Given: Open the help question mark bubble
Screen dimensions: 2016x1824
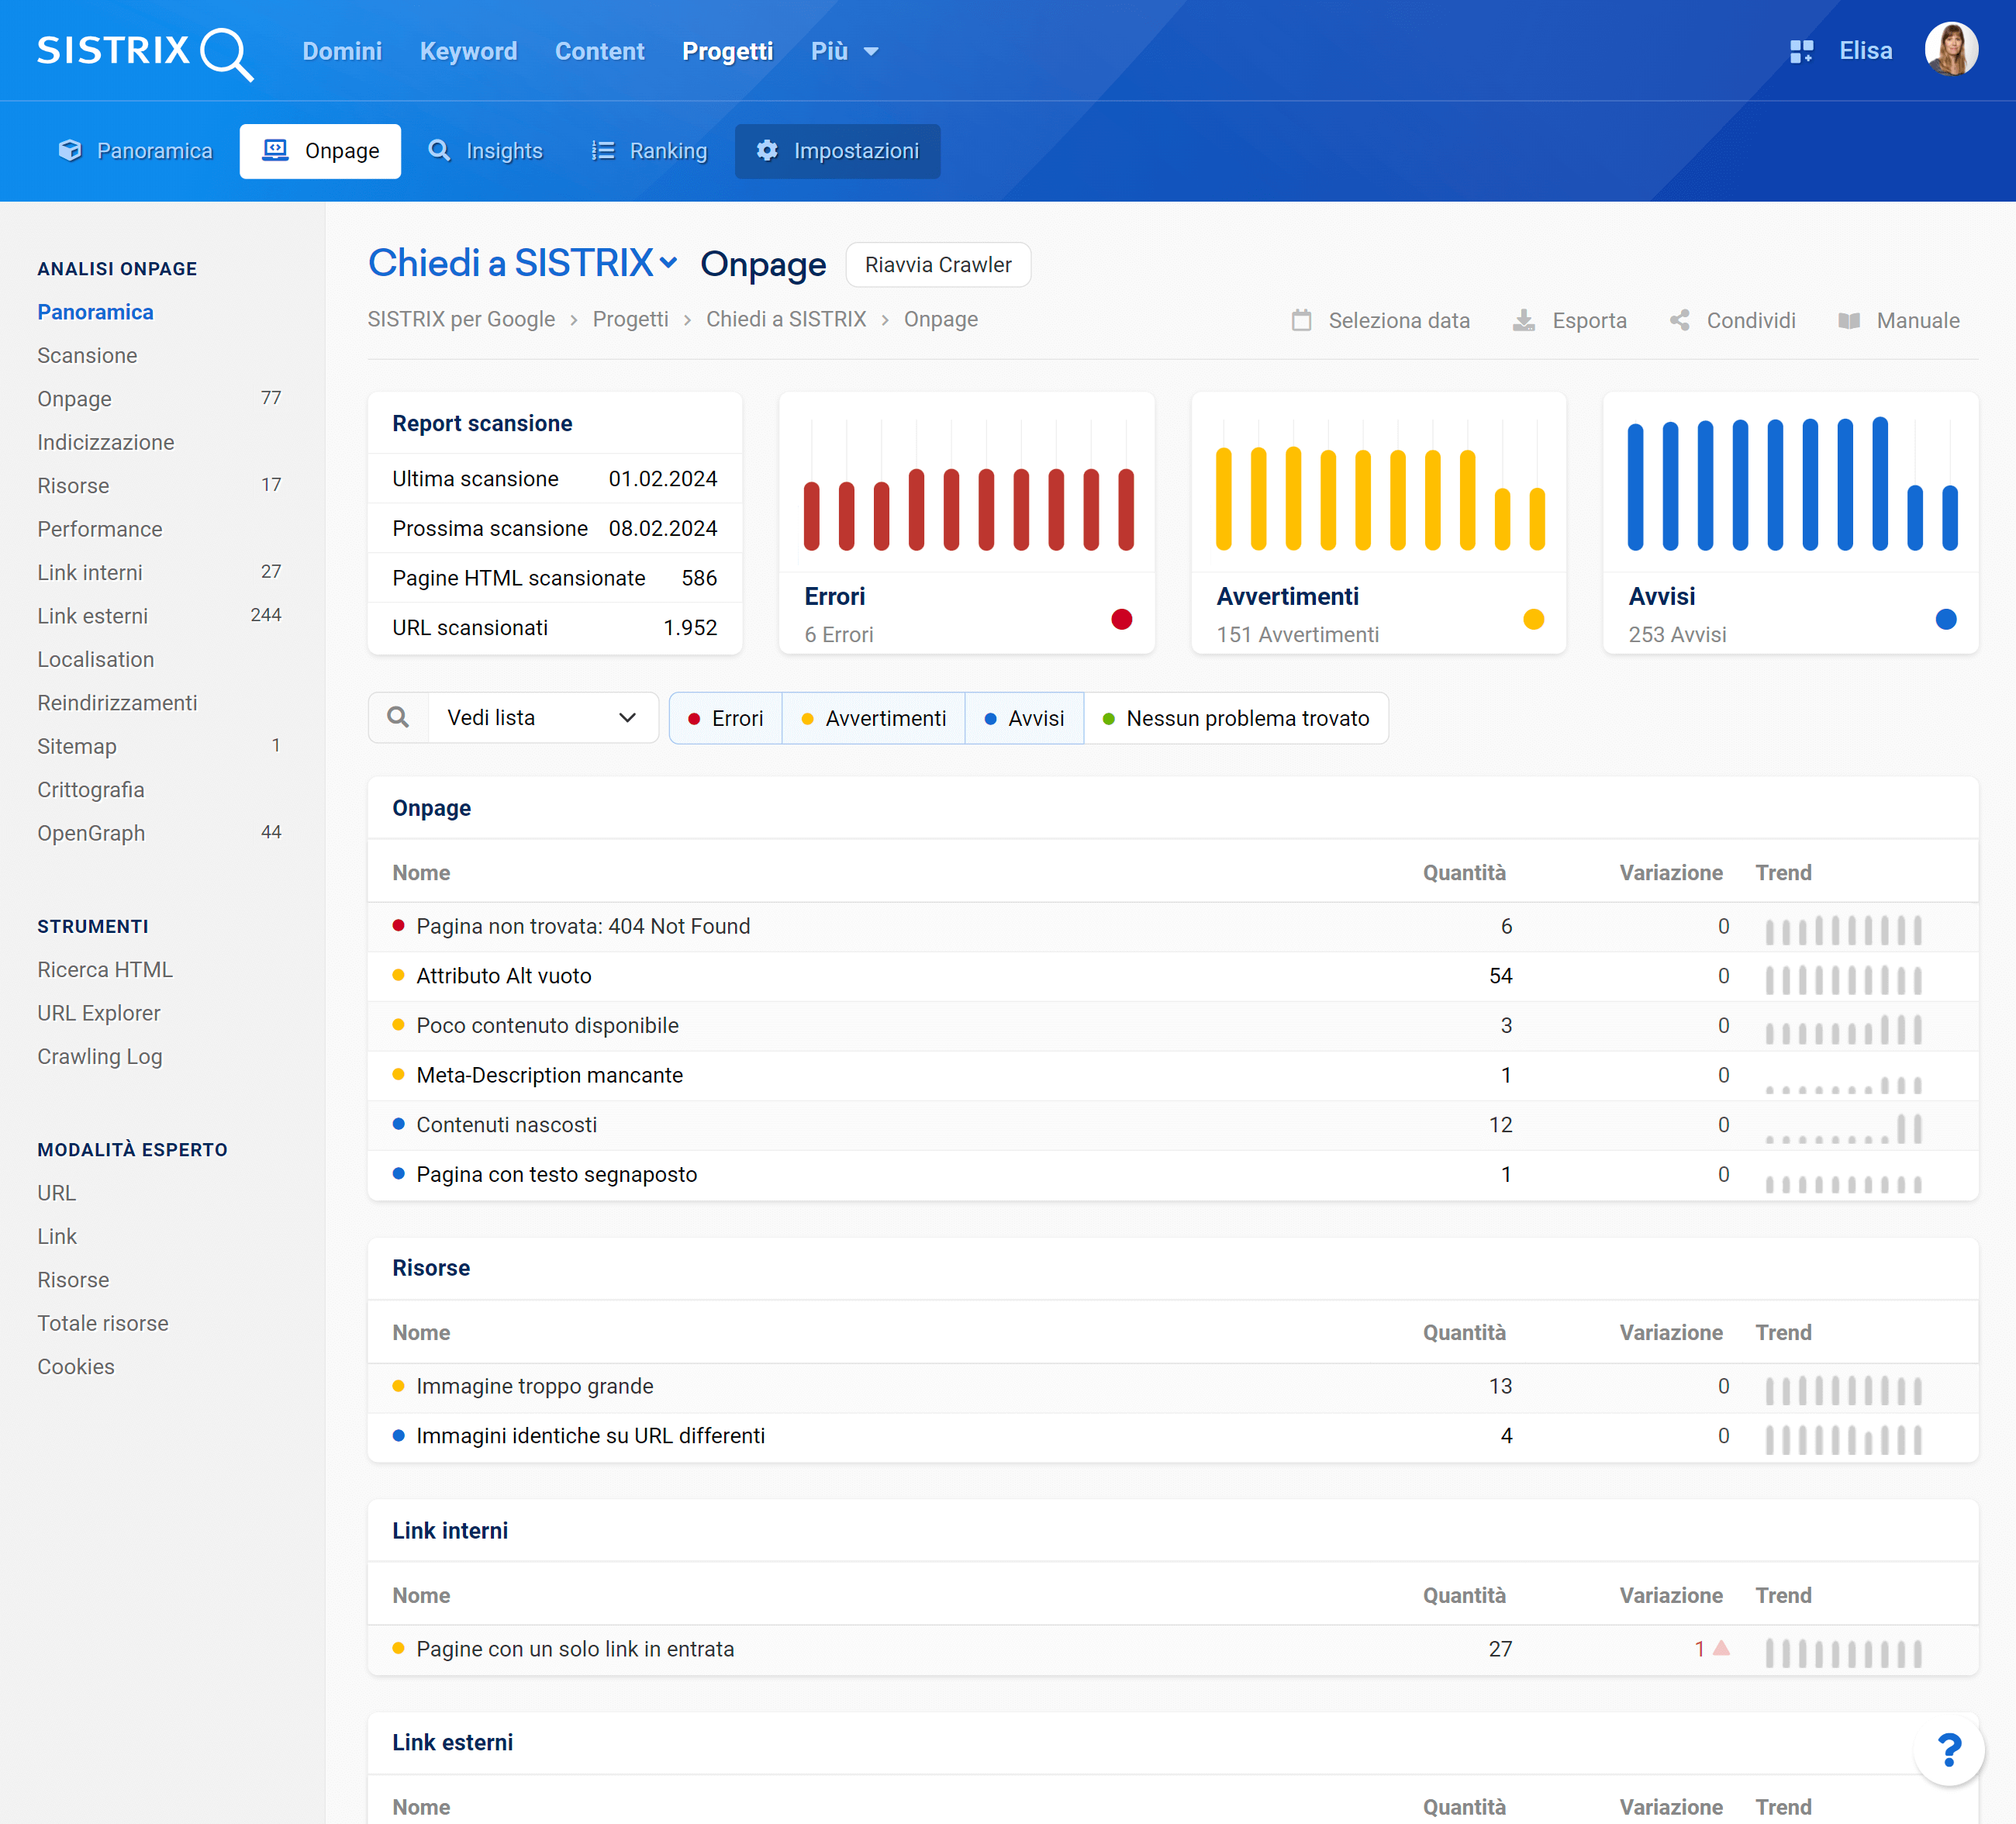Looking at the screenshot, I should (1949, 1750).
